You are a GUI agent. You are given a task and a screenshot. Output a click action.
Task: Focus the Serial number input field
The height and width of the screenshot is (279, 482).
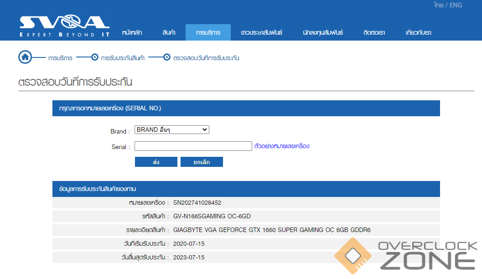tap(193, 146)
